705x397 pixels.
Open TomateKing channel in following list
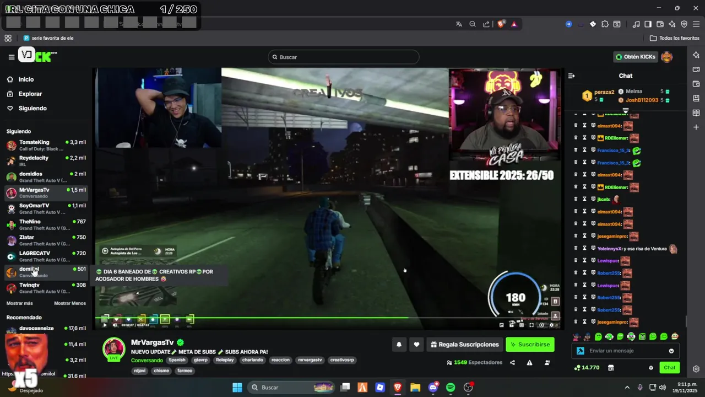(46, 146)
